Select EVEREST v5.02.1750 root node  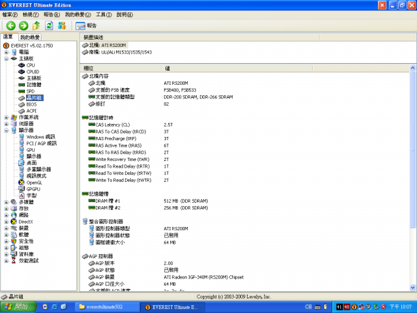coord(28,46)
